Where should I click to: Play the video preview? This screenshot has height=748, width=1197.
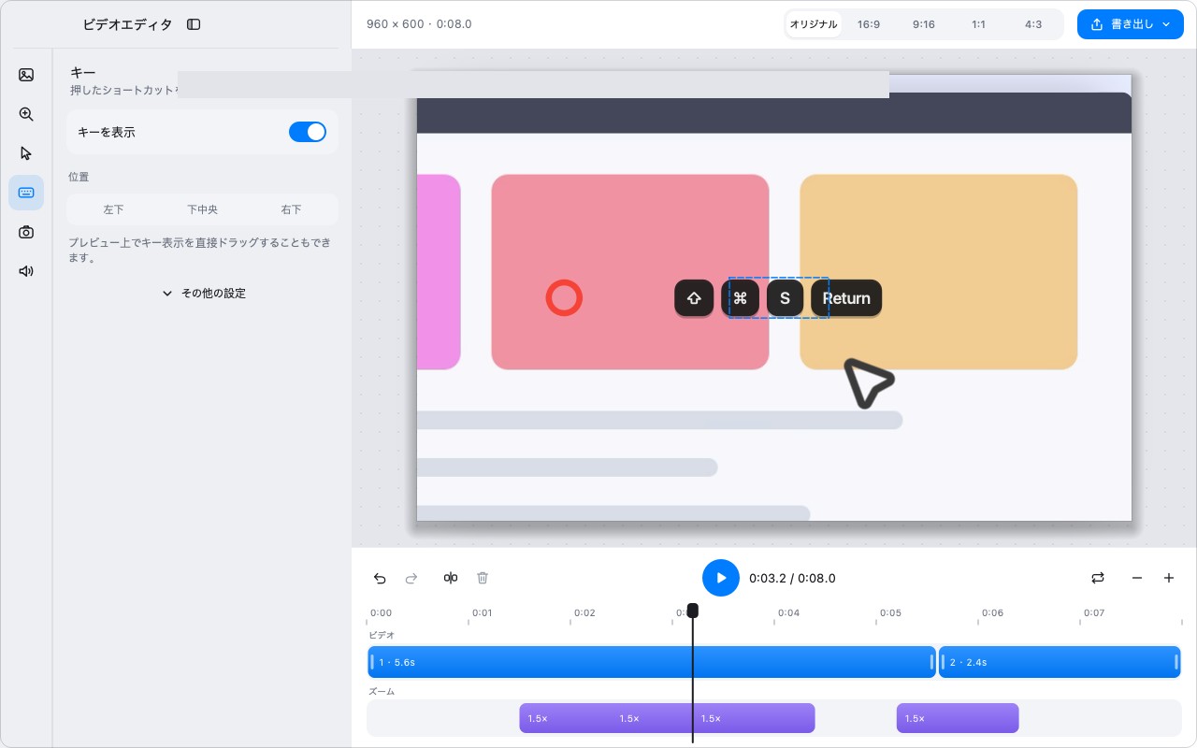pos(721,578)
